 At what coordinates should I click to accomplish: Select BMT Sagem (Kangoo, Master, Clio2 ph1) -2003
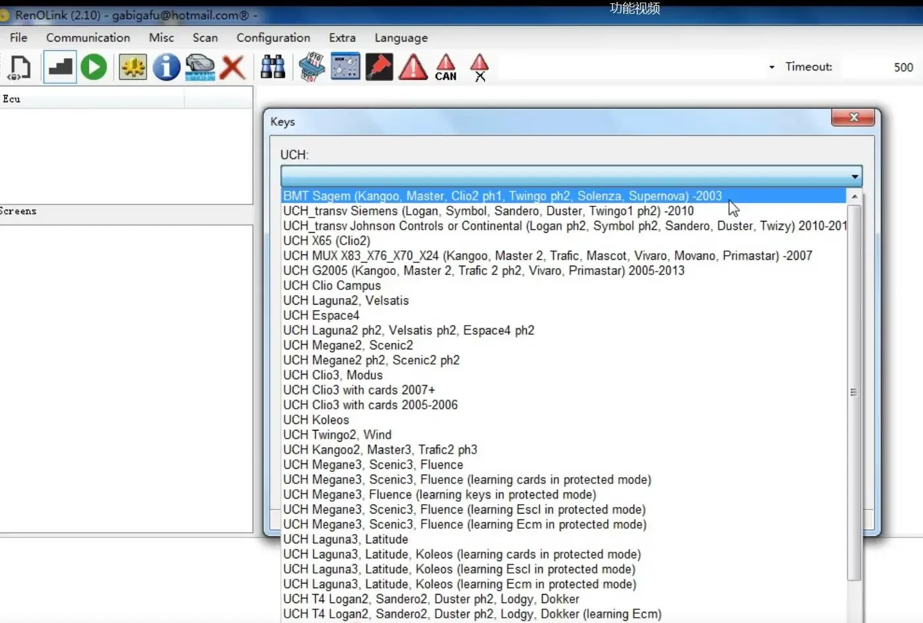pyautogui.click(x=564, y=196)
